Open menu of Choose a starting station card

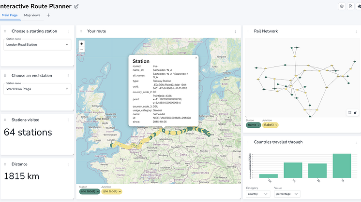click(x=69, y=31)
